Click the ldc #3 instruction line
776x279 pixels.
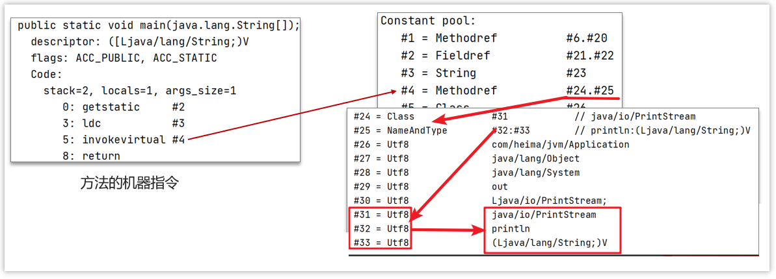pos(124,123)
